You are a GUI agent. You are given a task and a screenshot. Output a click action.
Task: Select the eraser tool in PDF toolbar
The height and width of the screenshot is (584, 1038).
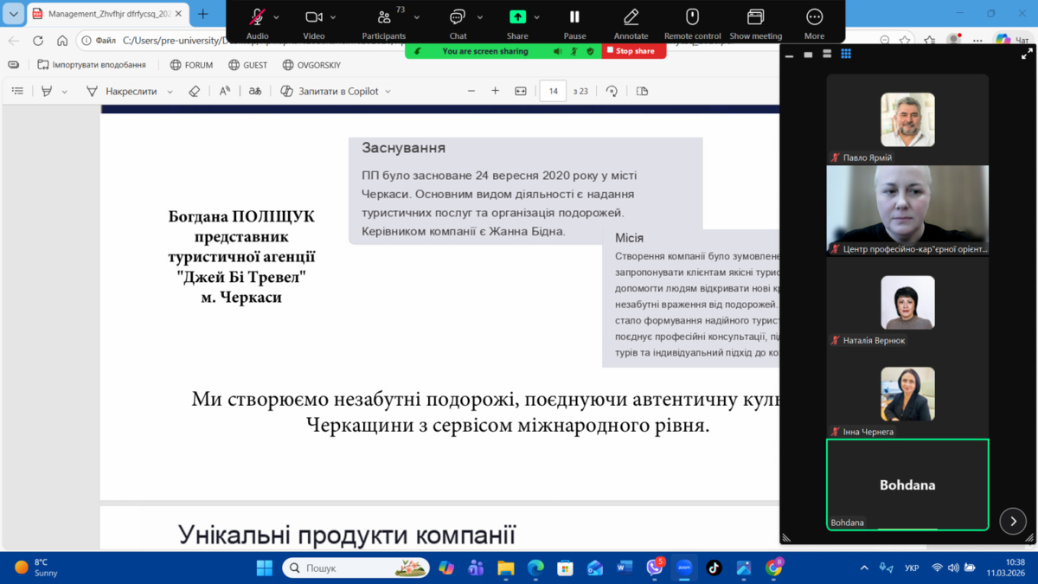pyautogui.click(x=195, y=91)
